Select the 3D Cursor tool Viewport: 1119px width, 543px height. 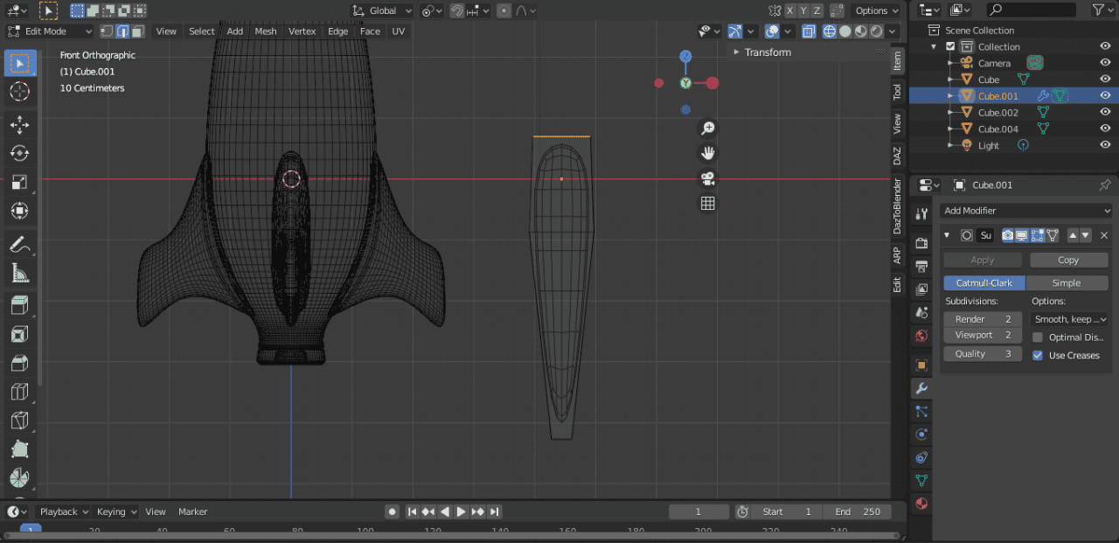click(x=19, y=91)
